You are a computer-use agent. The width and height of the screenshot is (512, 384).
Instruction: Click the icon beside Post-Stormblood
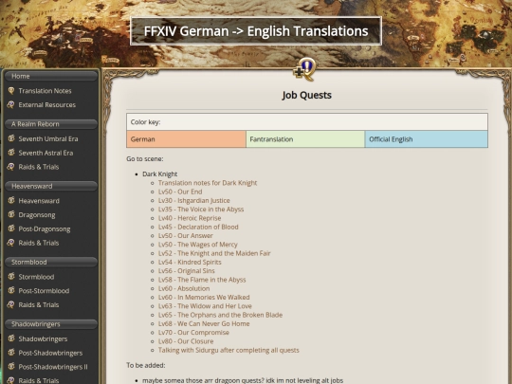[x=11, y=291]
